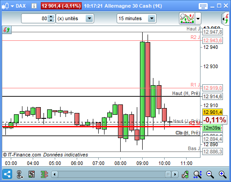Screen dimensions: 231x182
Task: Select the DAX instrument name
Action: 21,6
